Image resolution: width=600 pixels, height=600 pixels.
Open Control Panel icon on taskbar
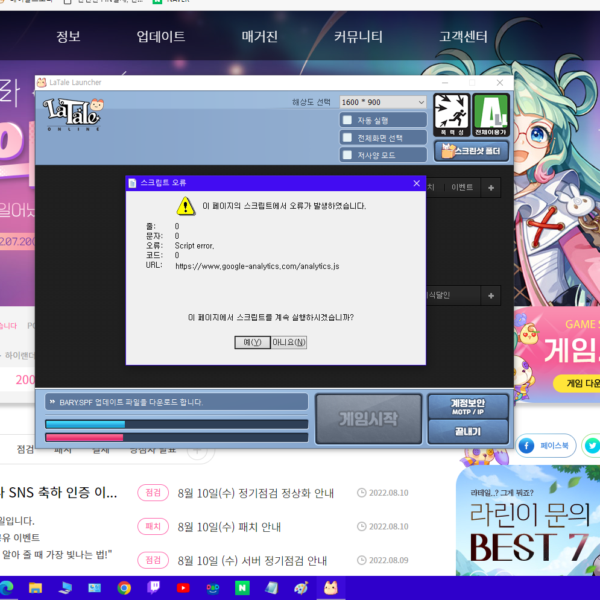tap(95, 587)
